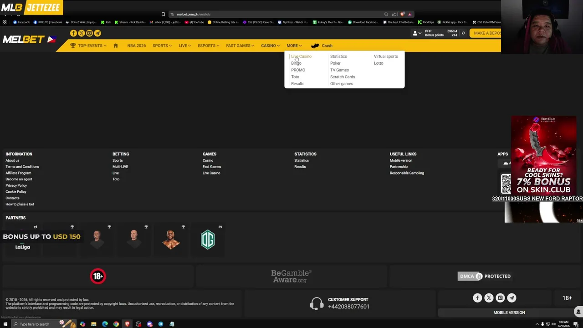This screenshot has width=583, height=328.
Task: Click browser bookmark icon in address bar
Action: click(163, 14)
